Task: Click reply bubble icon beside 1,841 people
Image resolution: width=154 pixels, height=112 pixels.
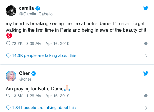Action: [8, 108]
